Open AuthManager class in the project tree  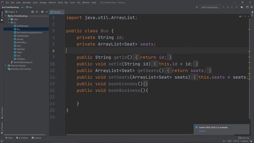click(x=23, y=26)
